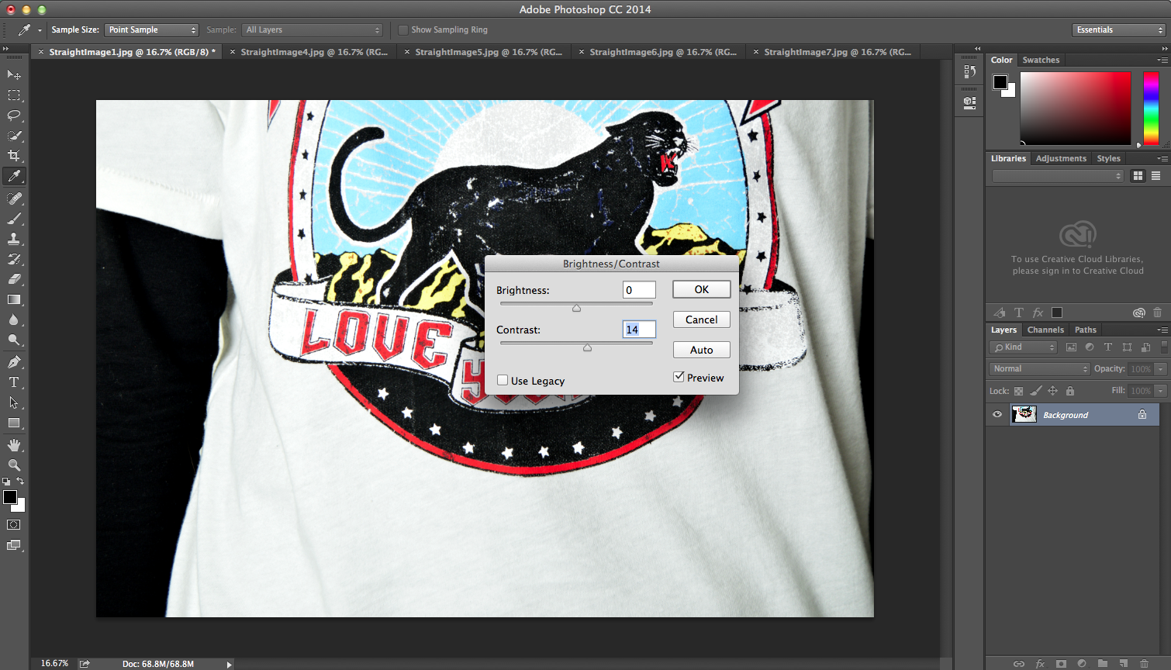Open the History panel icon

[x=969, y=71]
